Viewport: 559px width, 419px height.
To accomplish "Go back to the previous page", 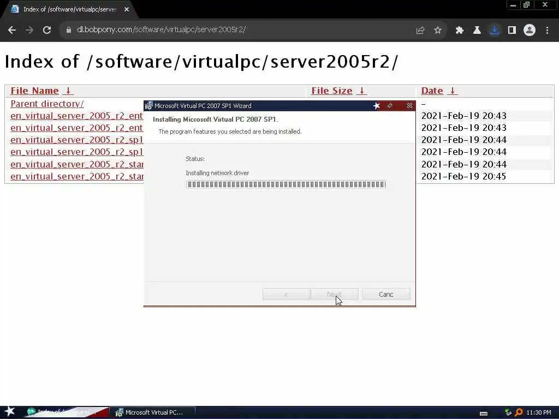I will [x=12, y=30].
